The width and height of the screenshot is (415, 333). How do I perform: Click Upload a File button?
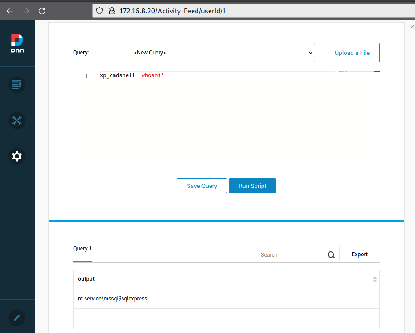[x=352, y=53]
